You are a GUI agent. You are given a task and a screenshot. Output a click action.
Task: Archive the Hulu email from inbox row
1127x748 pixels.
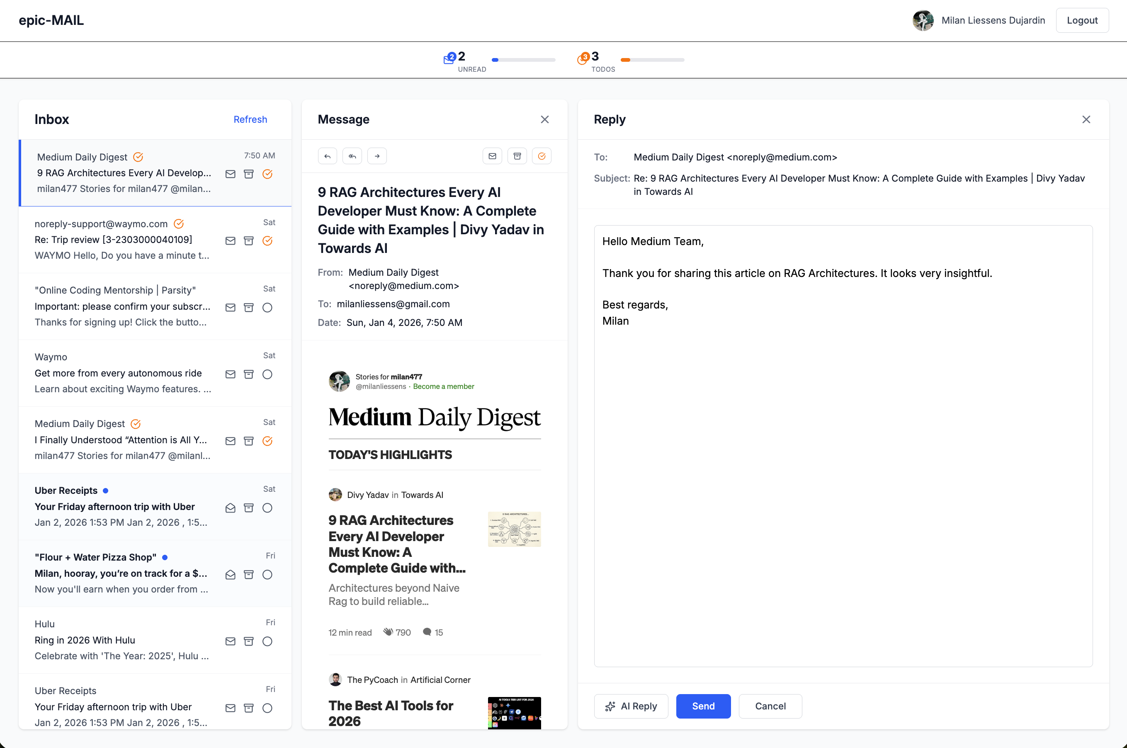coord(248,641)
